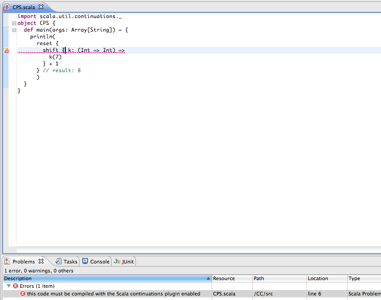Place cursor on the import scala.util.continuations line
The image size is (381, 300).
(70, 16)
